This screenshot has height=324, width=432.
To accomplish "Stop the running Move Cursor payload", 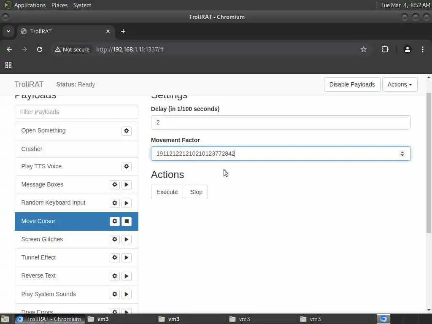I will pyautogui.click(x=127, y=221).
